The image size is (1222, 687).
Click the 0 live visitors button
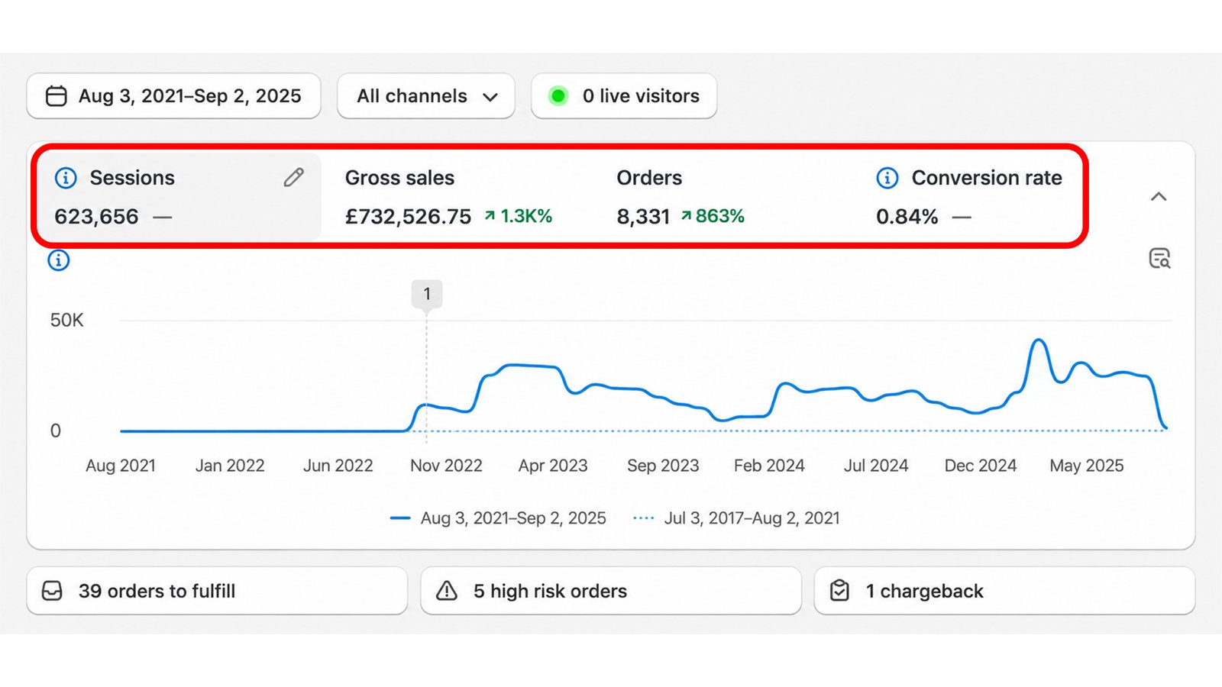624,96
